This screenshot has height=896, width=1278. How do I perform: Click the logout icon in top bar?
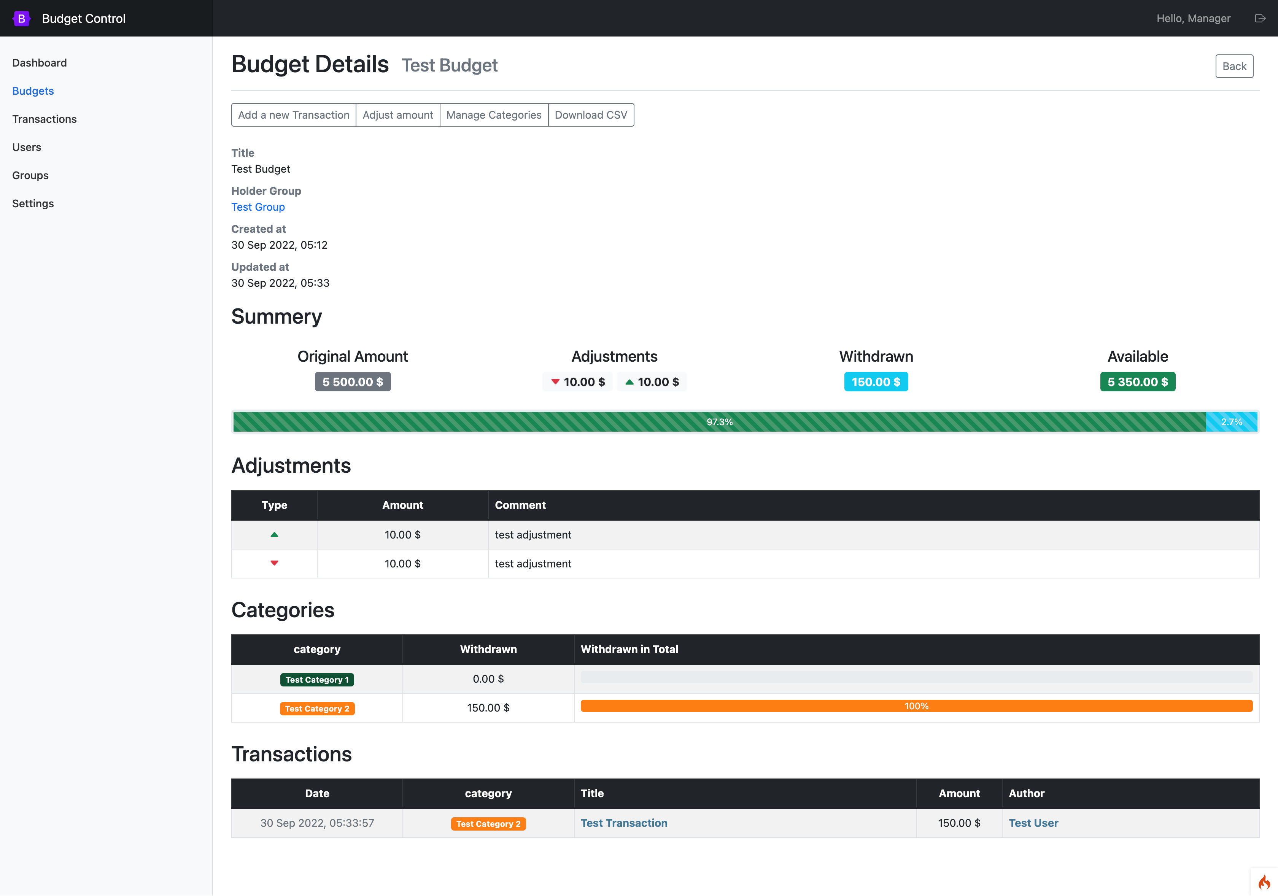(1260, 18)
